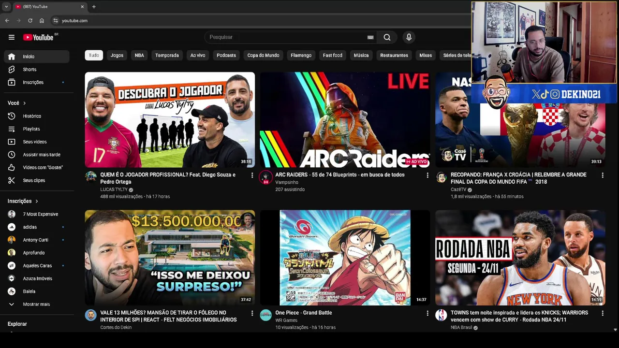Open Seus vídeos in sidebar
The image size is (619, 348).
(37, 142)
